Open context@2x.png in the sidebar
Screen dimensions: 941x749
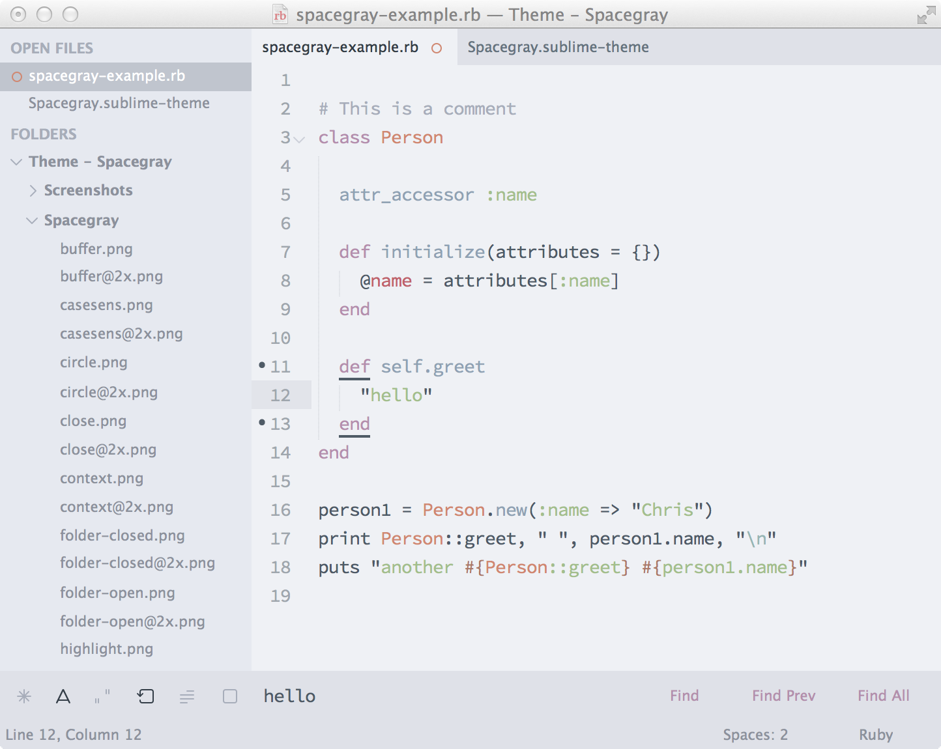117,507
